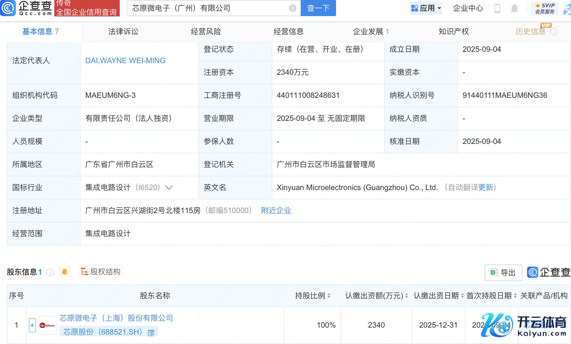This screenshot has height=344, width=571.
Task: Click the info icon beside 股东信息
Action: 50,272
